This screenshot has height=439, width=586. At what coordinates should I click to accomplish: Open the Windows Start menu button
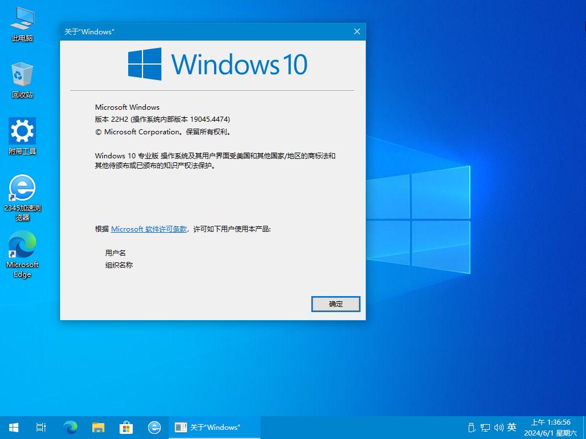coord(14,427)
